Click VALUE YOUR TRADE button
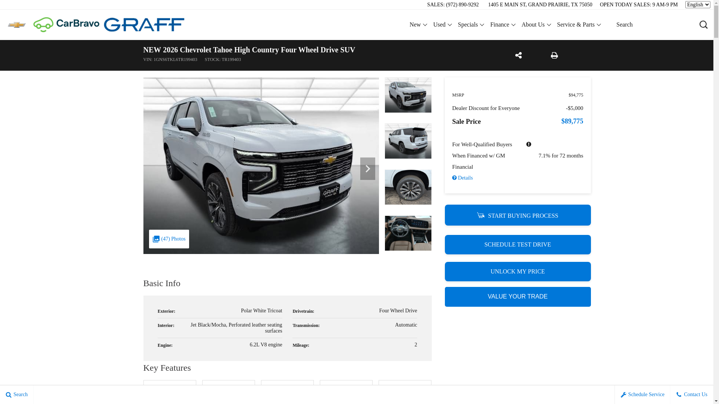 tap(518, 297)
